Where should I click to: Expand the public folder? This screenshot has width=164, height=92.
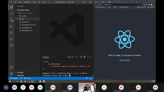point(18,16)
